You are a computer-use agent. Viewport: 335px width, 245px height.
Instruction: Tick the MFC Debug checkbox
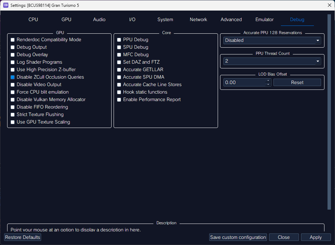point(119,55)
